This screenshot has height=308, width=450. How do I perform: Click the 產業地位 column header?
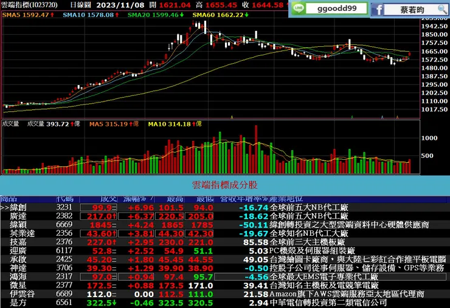[286, 199]
